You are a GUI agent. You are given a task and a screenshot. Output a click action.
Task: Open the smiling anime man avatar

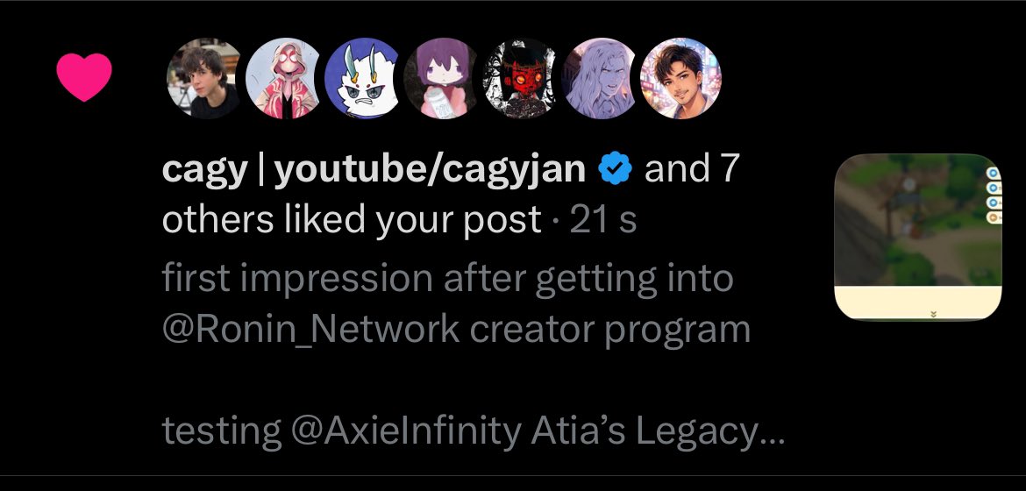[x=681, y=78]
